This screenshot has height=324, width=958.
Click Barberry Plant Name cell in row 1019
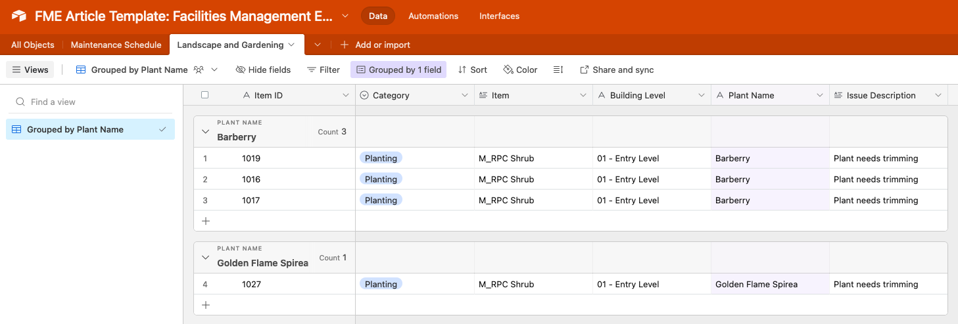coord(770,158)
